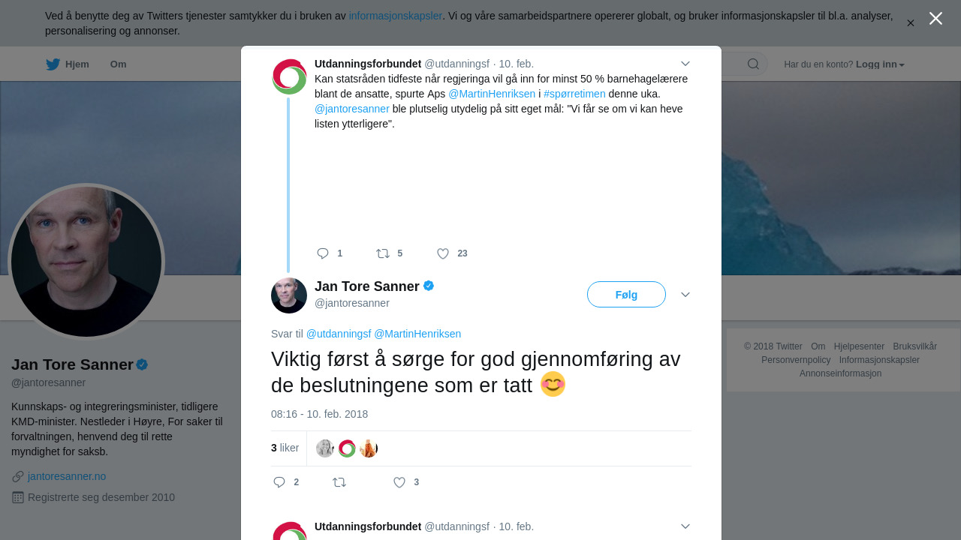This screenshot has width=961, height=540.
Task: Close the tweet overlay with large X
Action: pyautogui.click(x=935, y=19)
